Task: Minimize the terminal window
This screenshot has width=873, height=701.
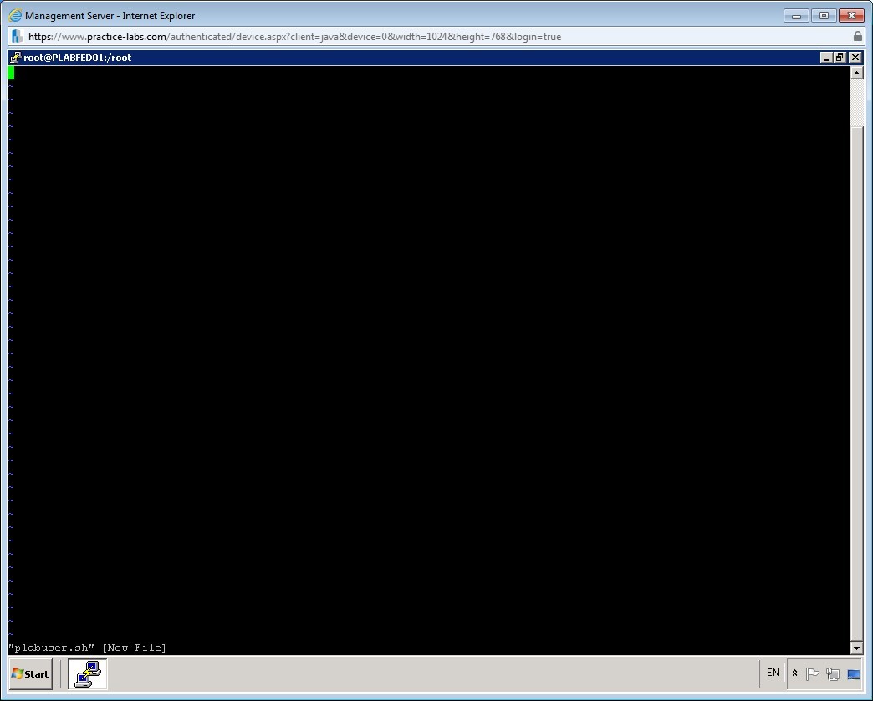Action: 824,57
